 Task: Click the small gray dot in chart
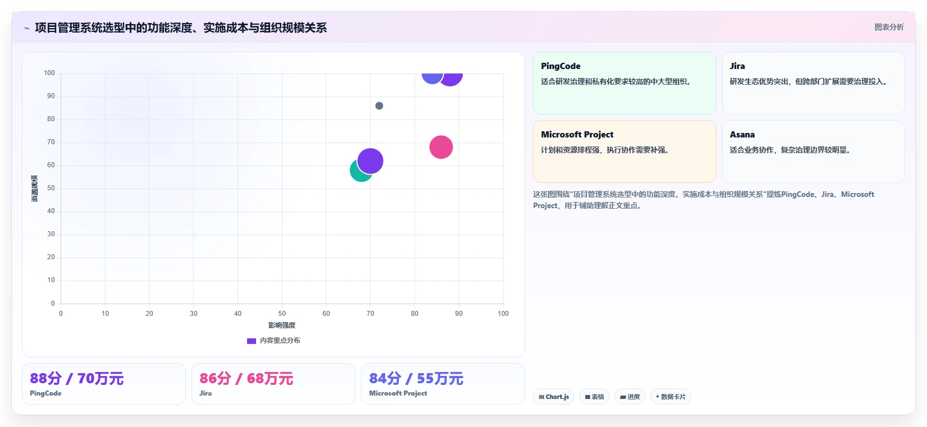point(379,105)
